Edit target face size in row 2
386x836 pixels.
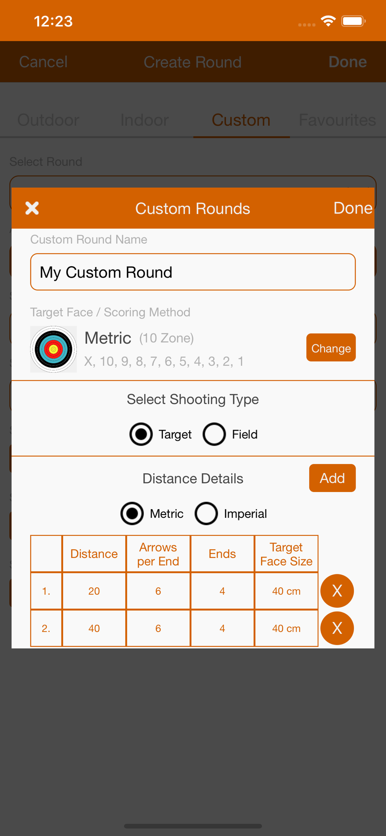pos(286,628)
